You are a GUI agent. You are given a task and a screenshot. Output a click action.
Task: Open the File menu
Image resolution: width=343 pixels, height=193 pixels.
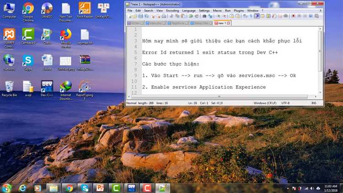(130, 11)
